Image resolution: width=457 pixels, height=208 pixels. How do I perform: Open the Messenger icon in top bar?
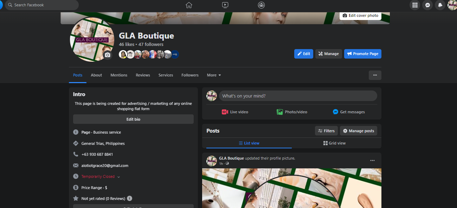(x=427, y=5)
